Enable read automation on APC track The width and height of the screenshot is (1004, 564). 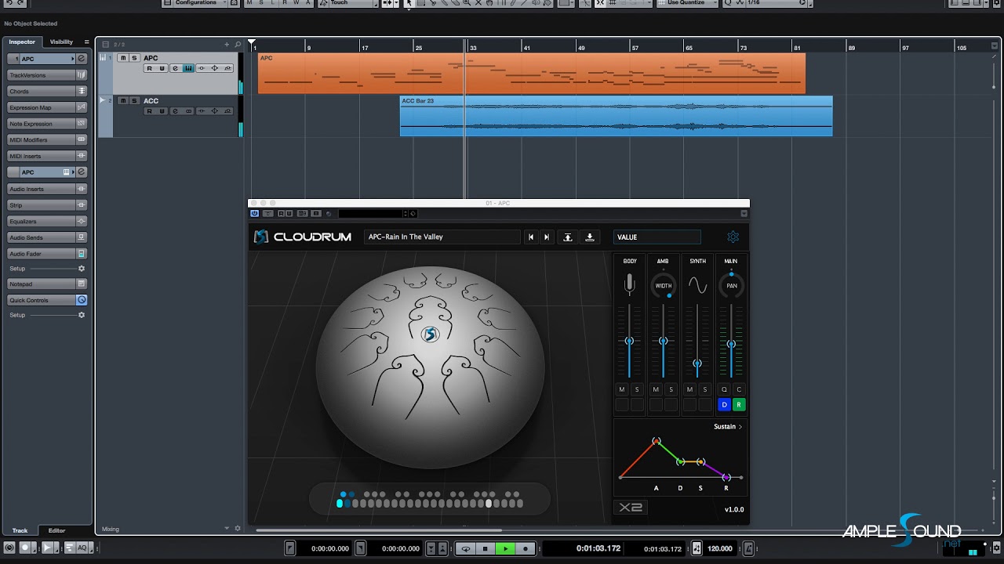(149, 68)
